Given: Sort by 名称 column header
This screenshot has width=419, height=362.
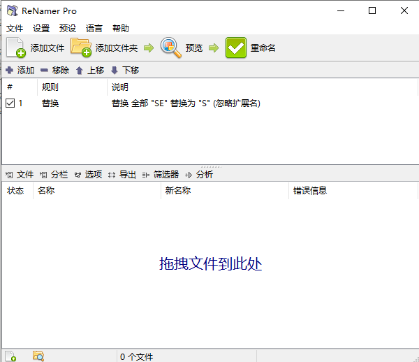Looking at the screenshot, I should pyautogui.click(x=97, y=191).
